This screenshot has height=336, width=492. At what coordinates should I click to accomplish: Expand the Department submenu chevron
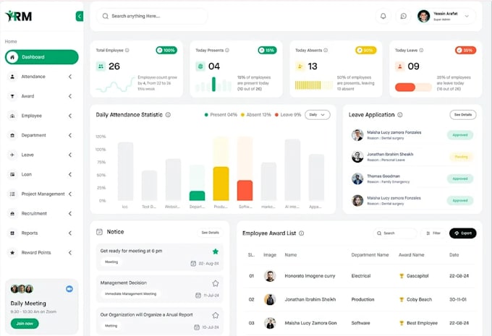click(x=70, y=135)
